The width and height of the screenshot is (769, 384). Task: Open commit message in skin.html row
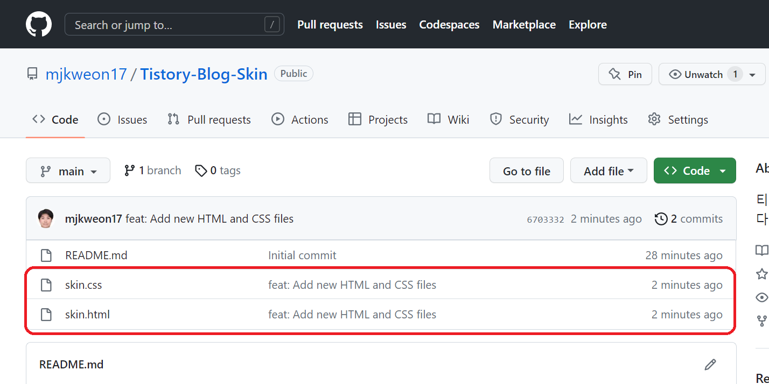(352, 315)
